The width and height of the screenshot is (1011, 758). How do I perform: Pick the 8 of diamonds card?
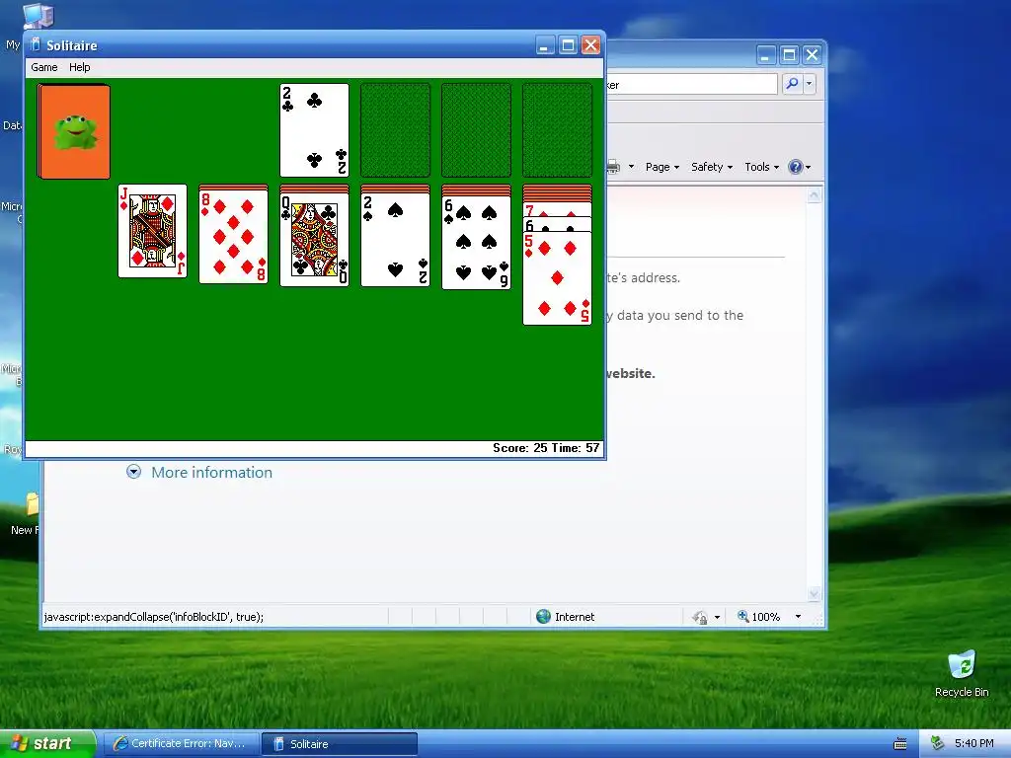(x=233, y=237)
